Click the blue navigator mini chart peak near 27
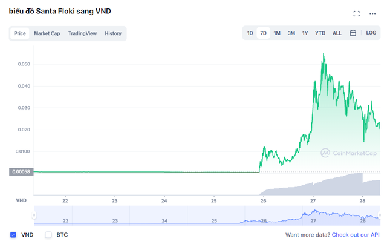 [314, 211]
